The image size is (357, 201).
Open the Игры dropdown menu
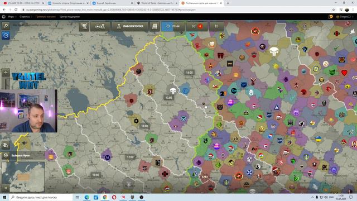pos(12,17)
